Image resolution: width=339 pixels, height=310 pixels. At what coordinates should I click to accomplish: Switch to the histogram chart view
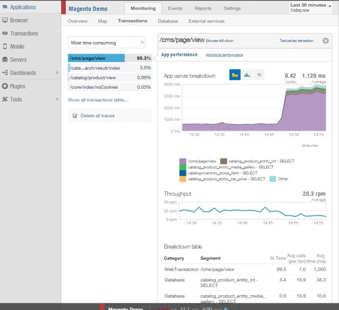(248, 75)
